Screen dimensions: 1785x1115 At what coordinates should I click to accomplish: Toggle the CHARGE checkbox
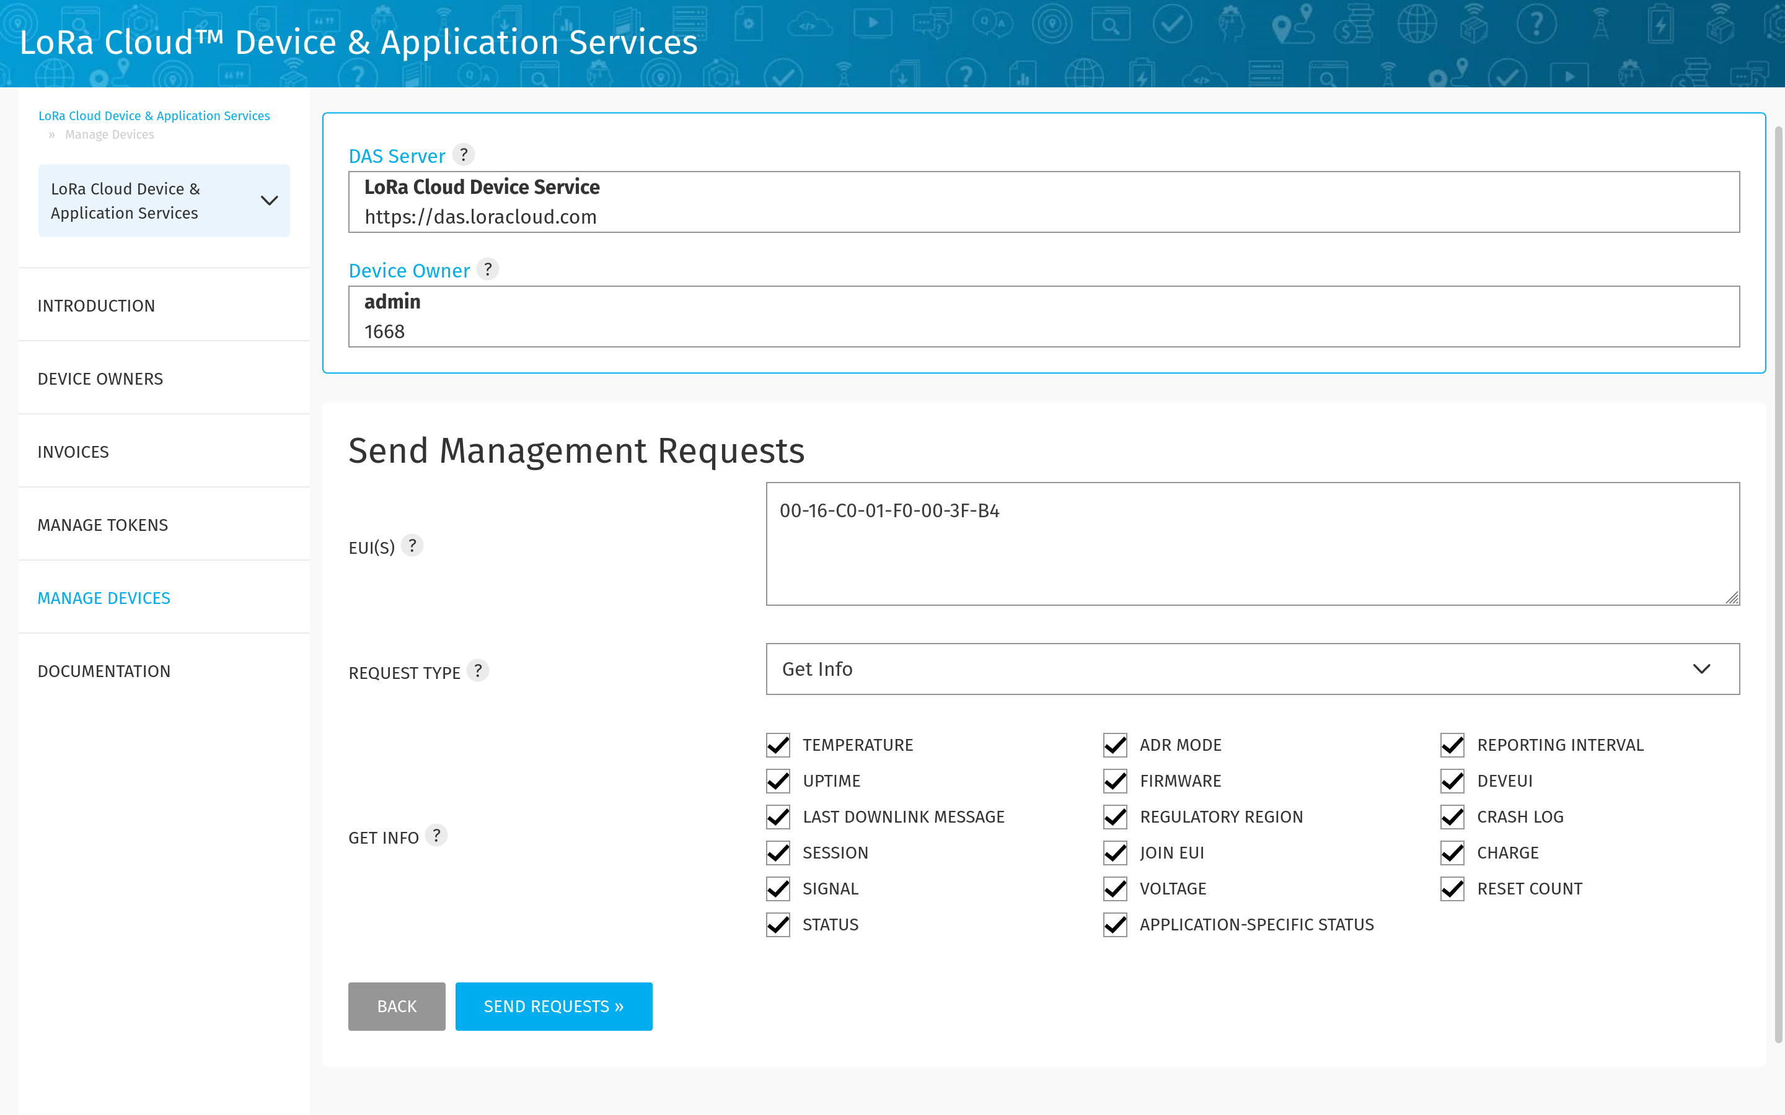click(x=1452, y=852)
